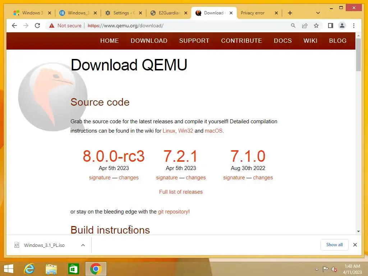The height and width of the screenshot is (276, 368).
Task: Open changes link under 7.2.1
Action: pyautogui.click(x=196, y=178)
